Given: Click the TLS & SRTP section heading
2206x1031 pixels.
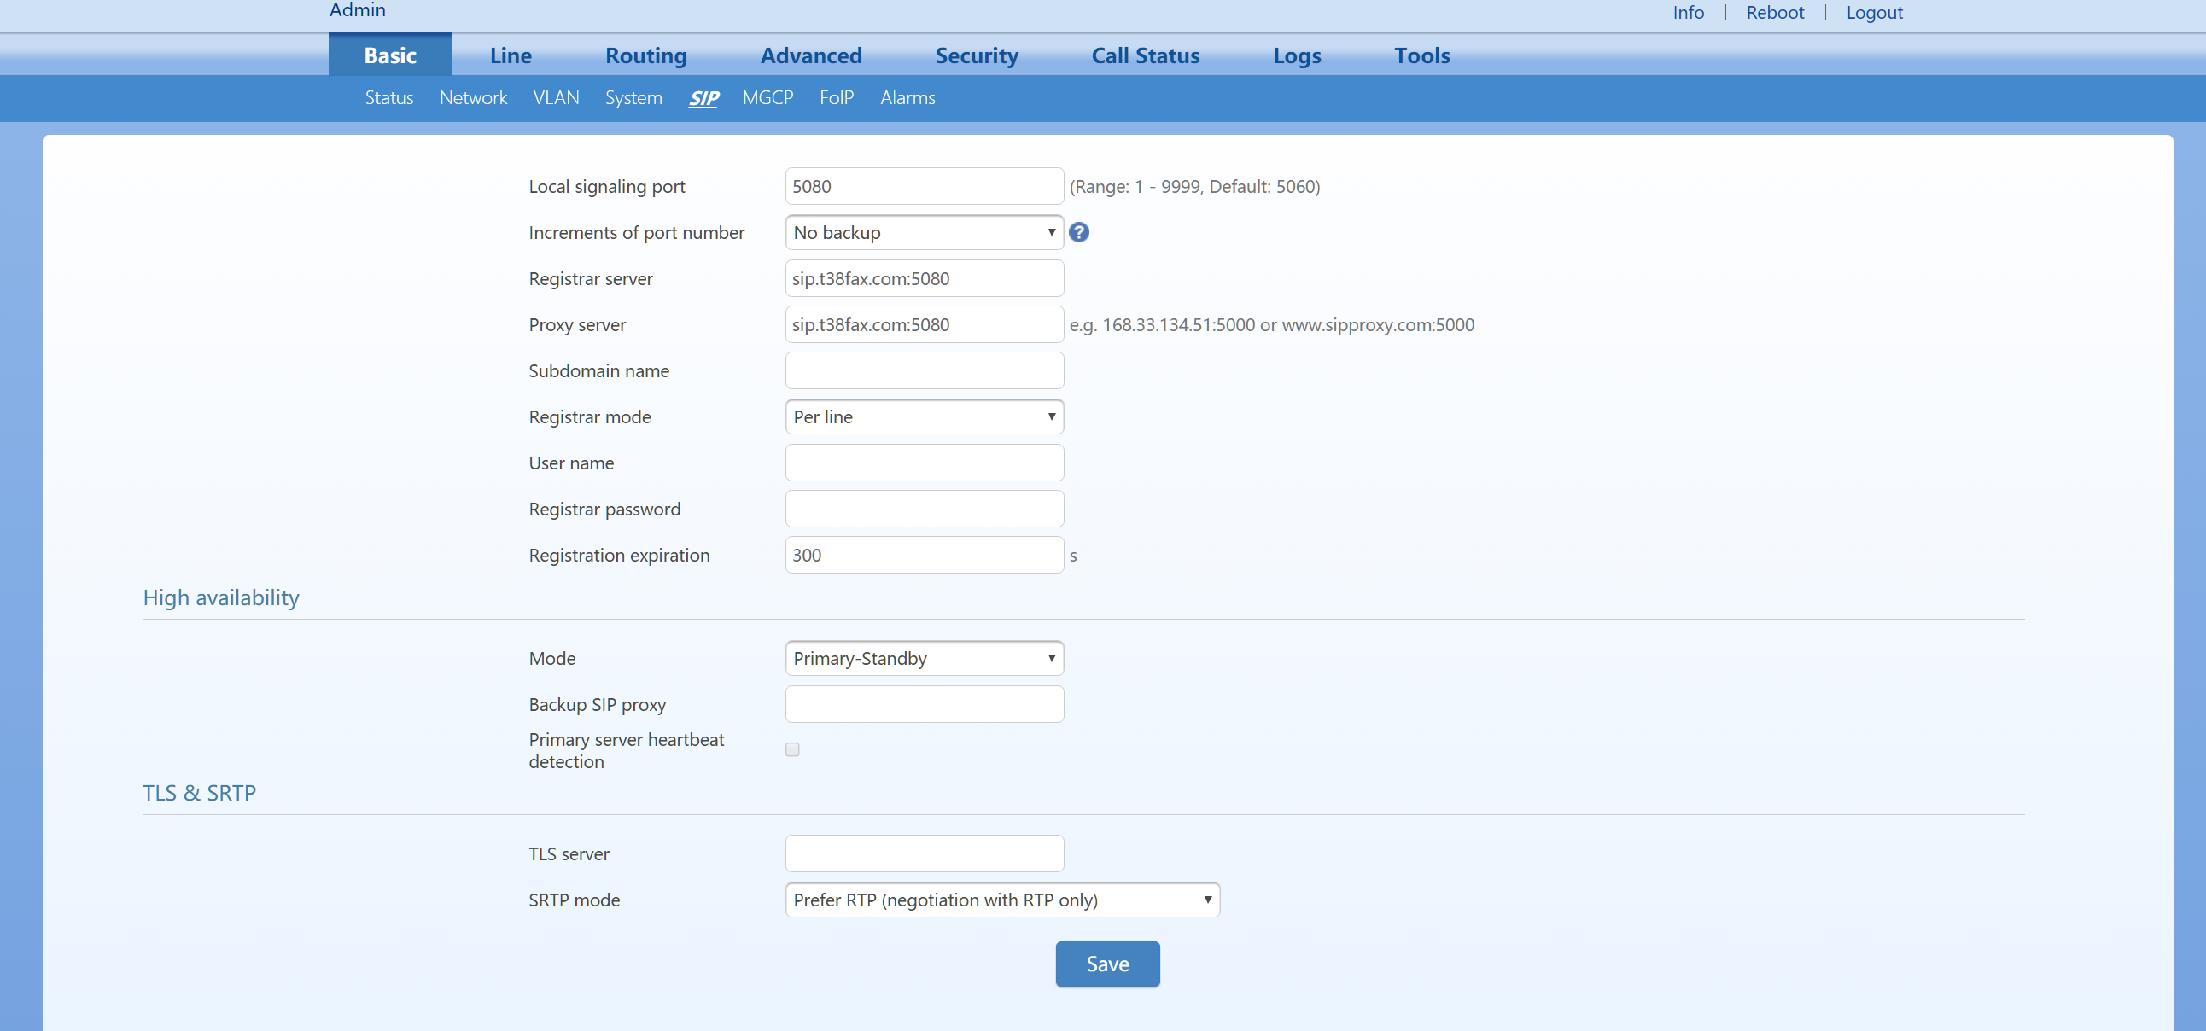Looking at the screenshot, I should (200, 793).
